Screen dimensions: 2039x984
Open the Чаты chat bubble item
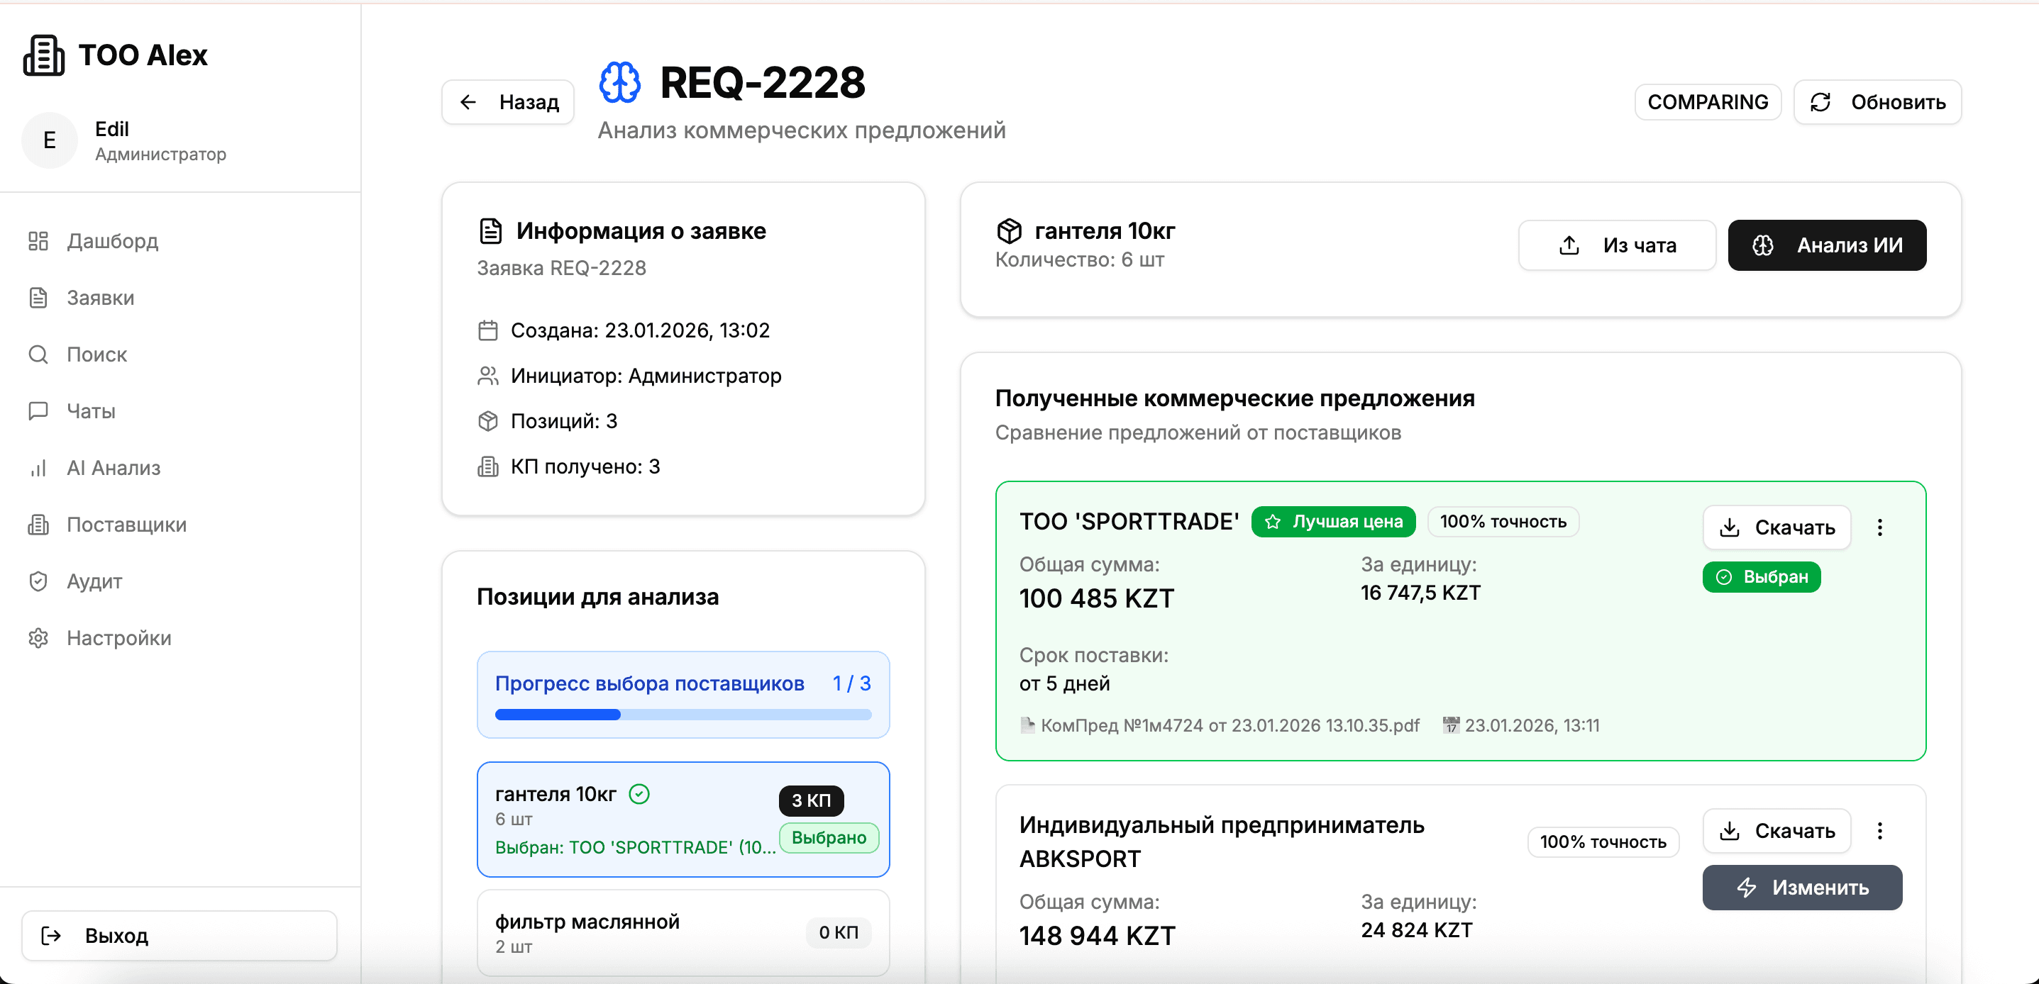pyautogui.click(x=90, y=411)
